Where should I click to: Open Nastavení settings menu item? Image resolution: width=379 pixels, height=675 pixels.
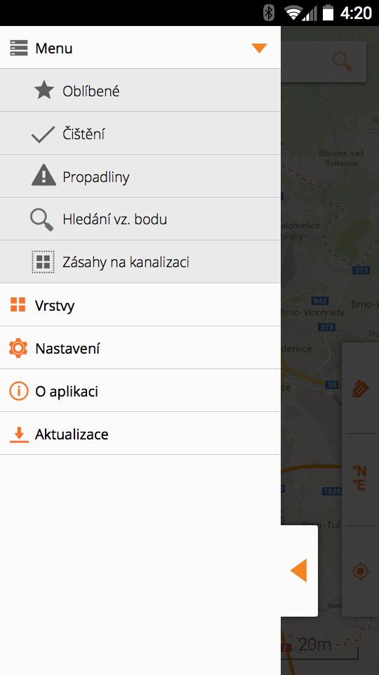coord(140,348)
